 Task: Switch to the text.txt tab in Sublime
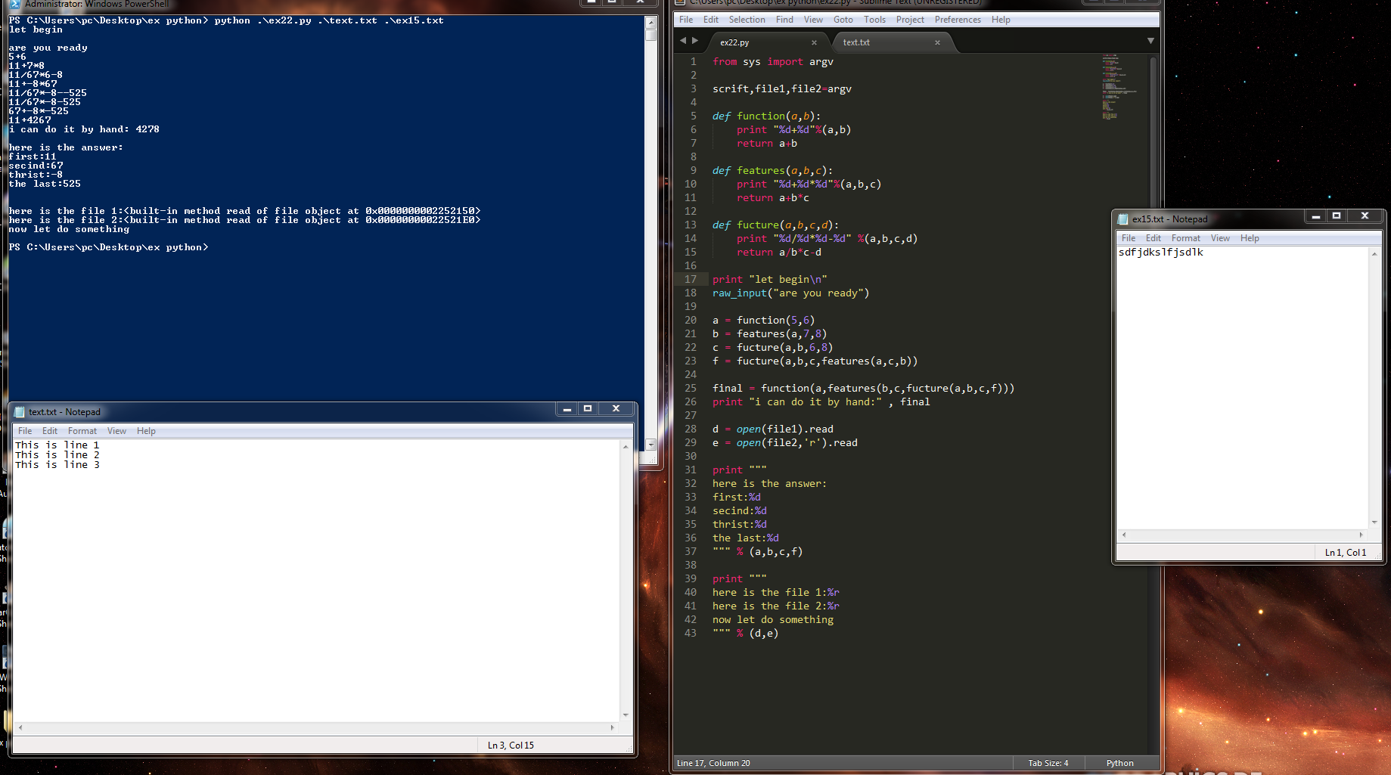click(x=856, y=42)
